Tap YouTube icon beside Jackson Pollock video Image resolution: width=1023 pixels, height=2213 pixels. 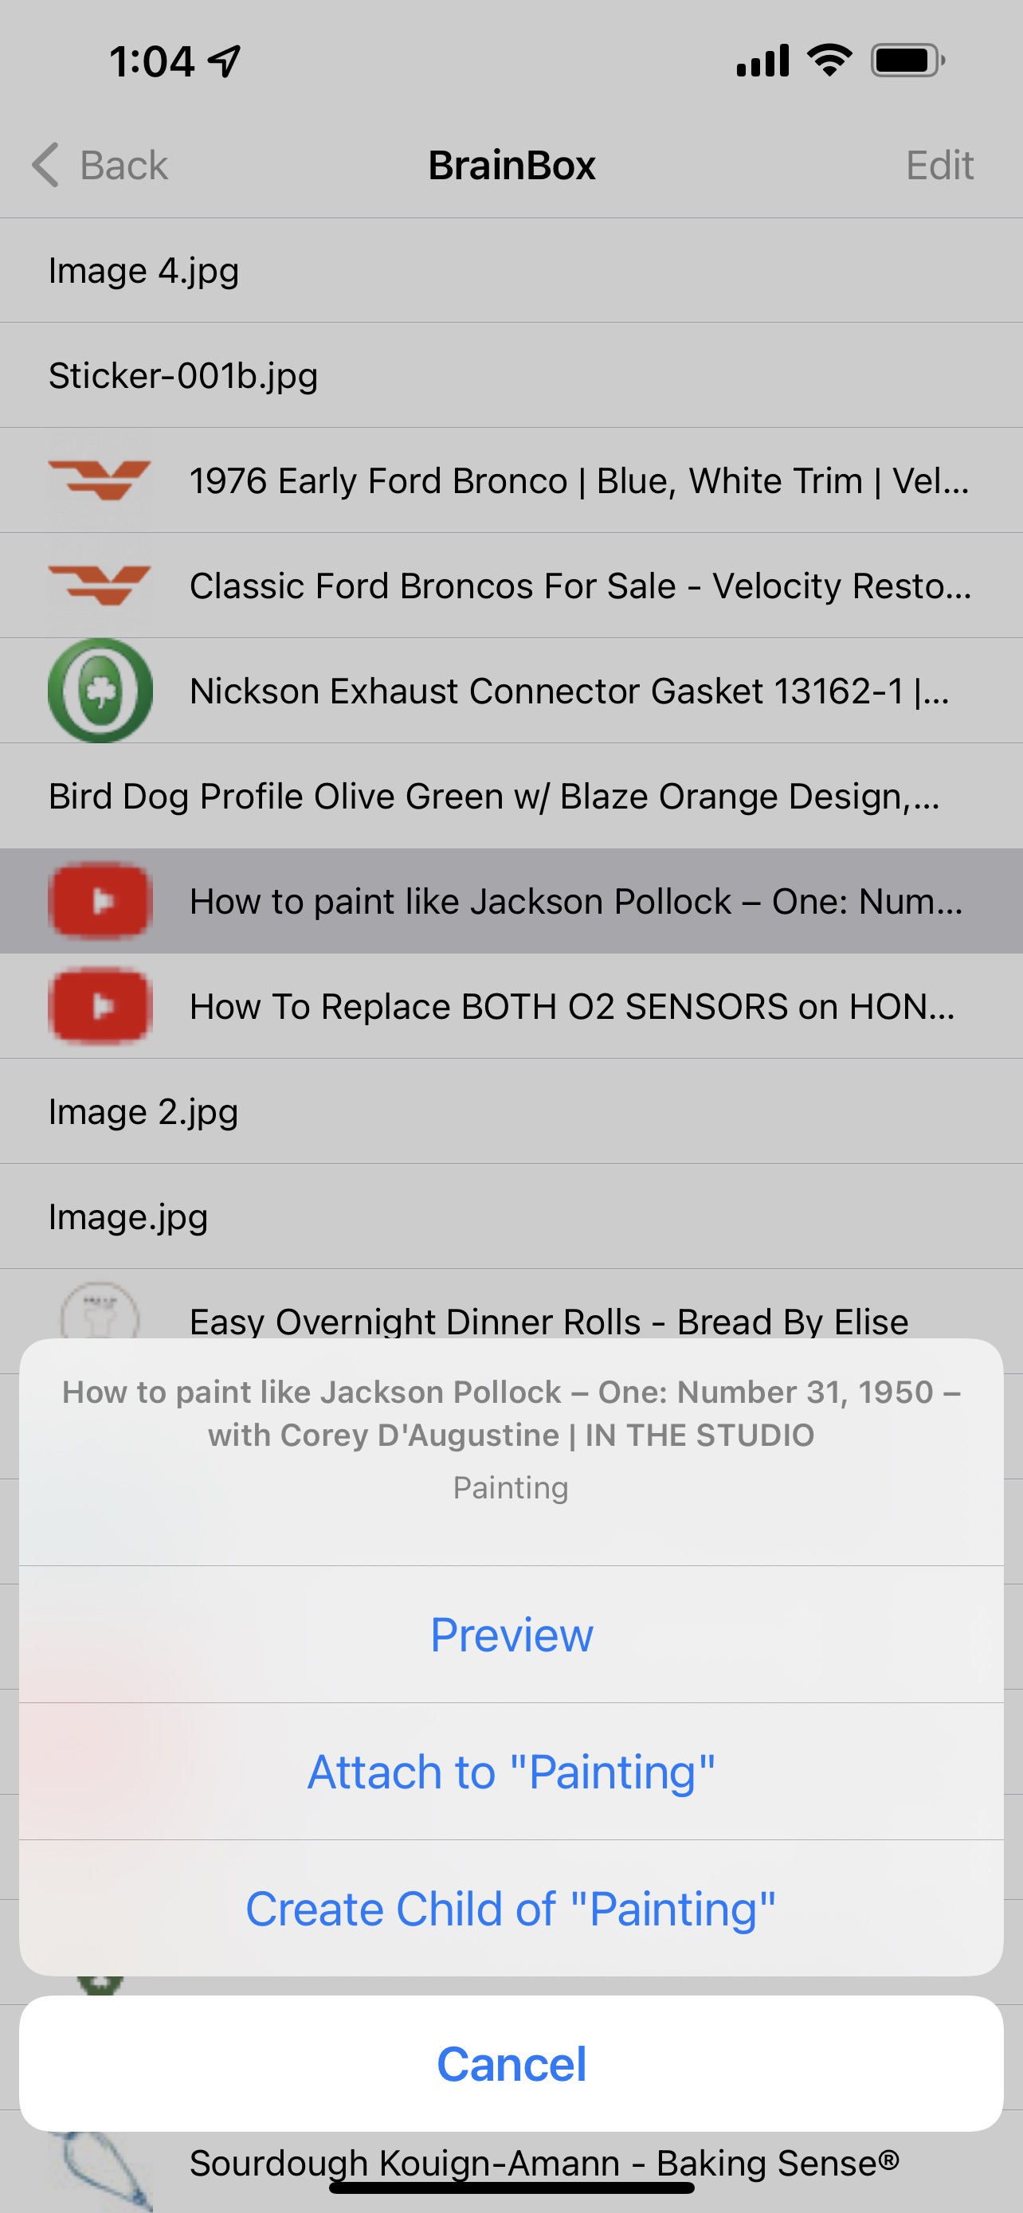pos(100,900)
